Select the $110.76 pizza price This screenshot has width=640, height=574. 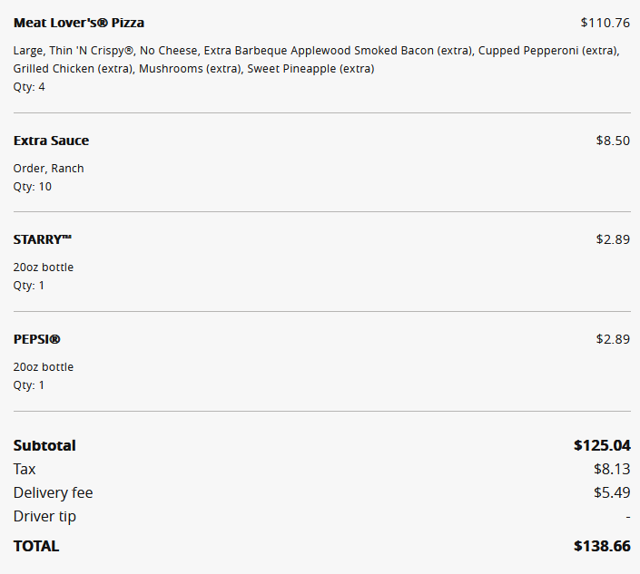pos(605,23)
